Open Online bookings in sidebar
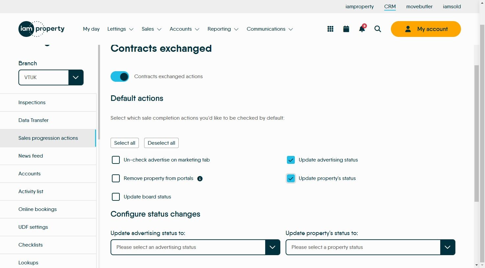 tap(38, 209)
